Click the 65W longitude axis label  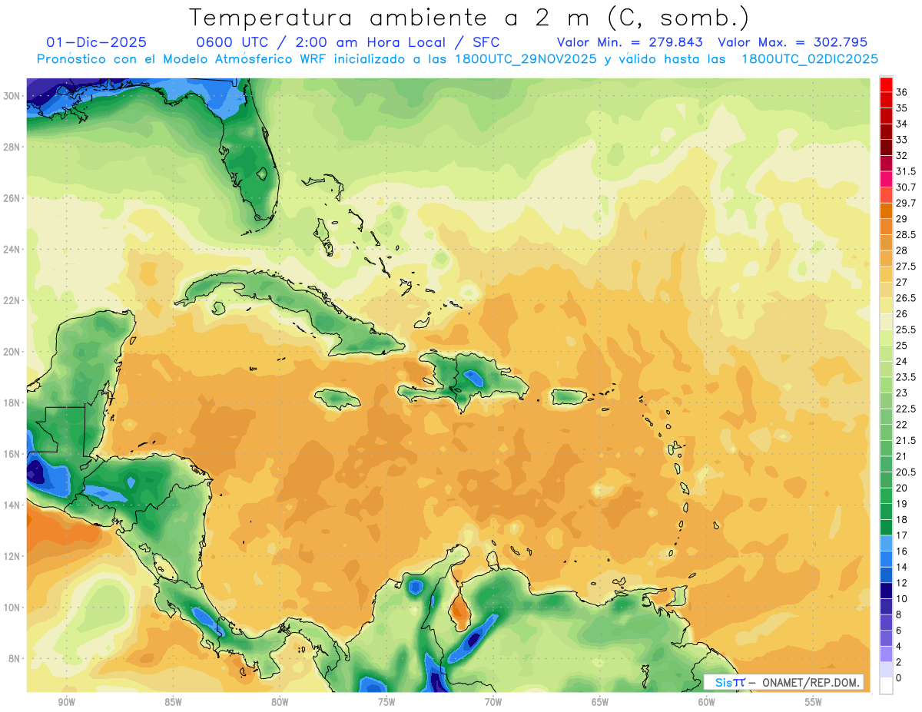pyautogui.click(x=600, y=702)
